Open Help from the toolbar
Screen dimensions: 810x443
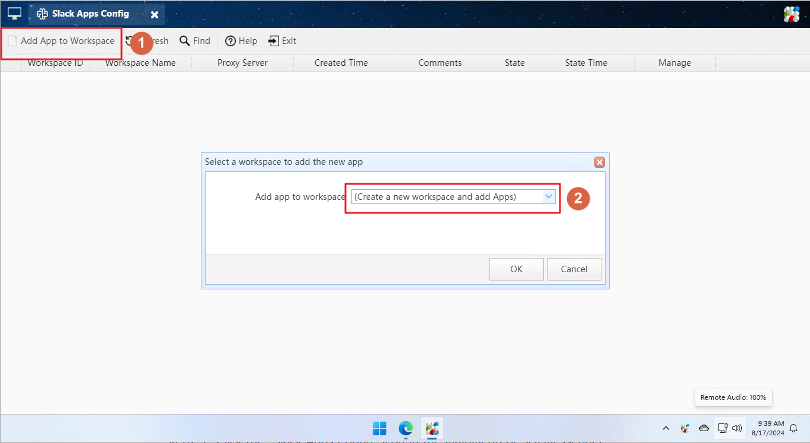coord(241,41)
